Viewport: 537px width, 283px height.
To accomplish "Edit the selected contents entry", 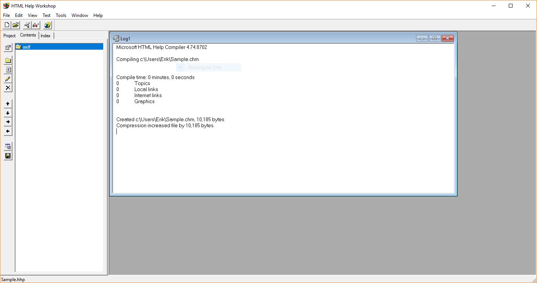I will [8, 79].
